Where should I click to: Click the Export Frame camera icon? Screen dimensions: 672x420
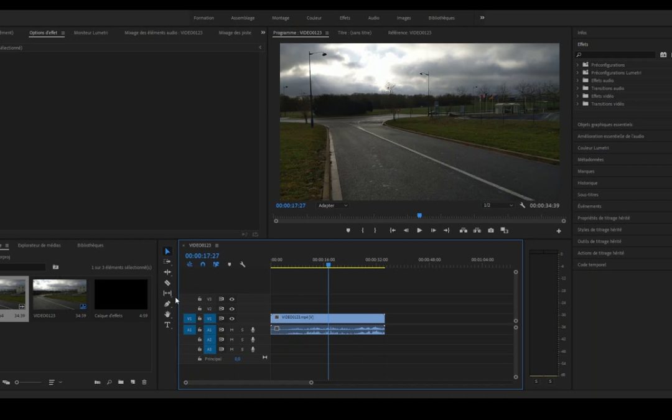490,230
